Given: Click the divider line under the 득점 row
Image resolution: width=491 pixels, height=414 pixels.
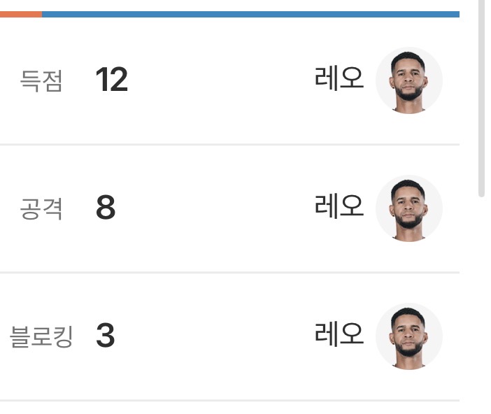Looking at the screenshot, I should (x=229, y=144).
